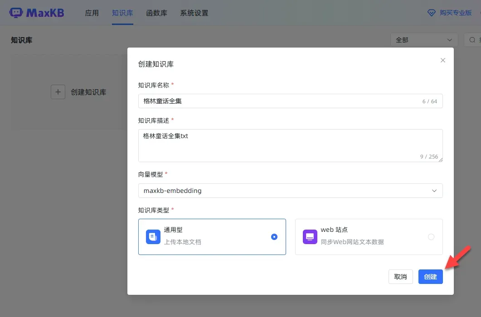This screenshot has height=317, width=481.
Task: Click the 知识库类型 label
Action: (x=153, y=210)
